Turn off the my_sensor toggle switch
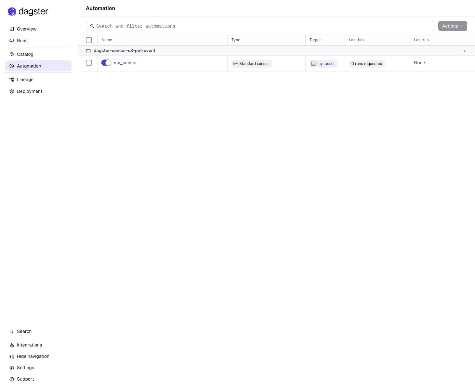 [106, 63]
